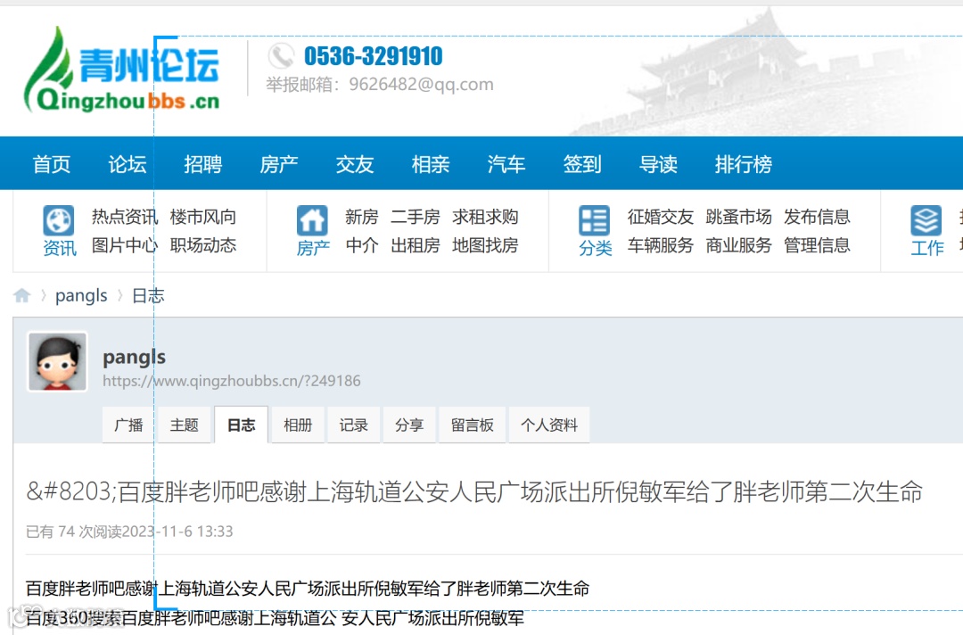The height and width of the screenshot is (635, 963).
Task: Open 汽车 in the main navigation
Action: click(x=506, y=164)
